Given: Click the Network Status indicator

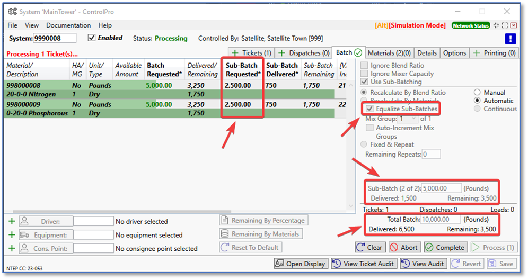Looking at the screenshot, I should [470, 25].
